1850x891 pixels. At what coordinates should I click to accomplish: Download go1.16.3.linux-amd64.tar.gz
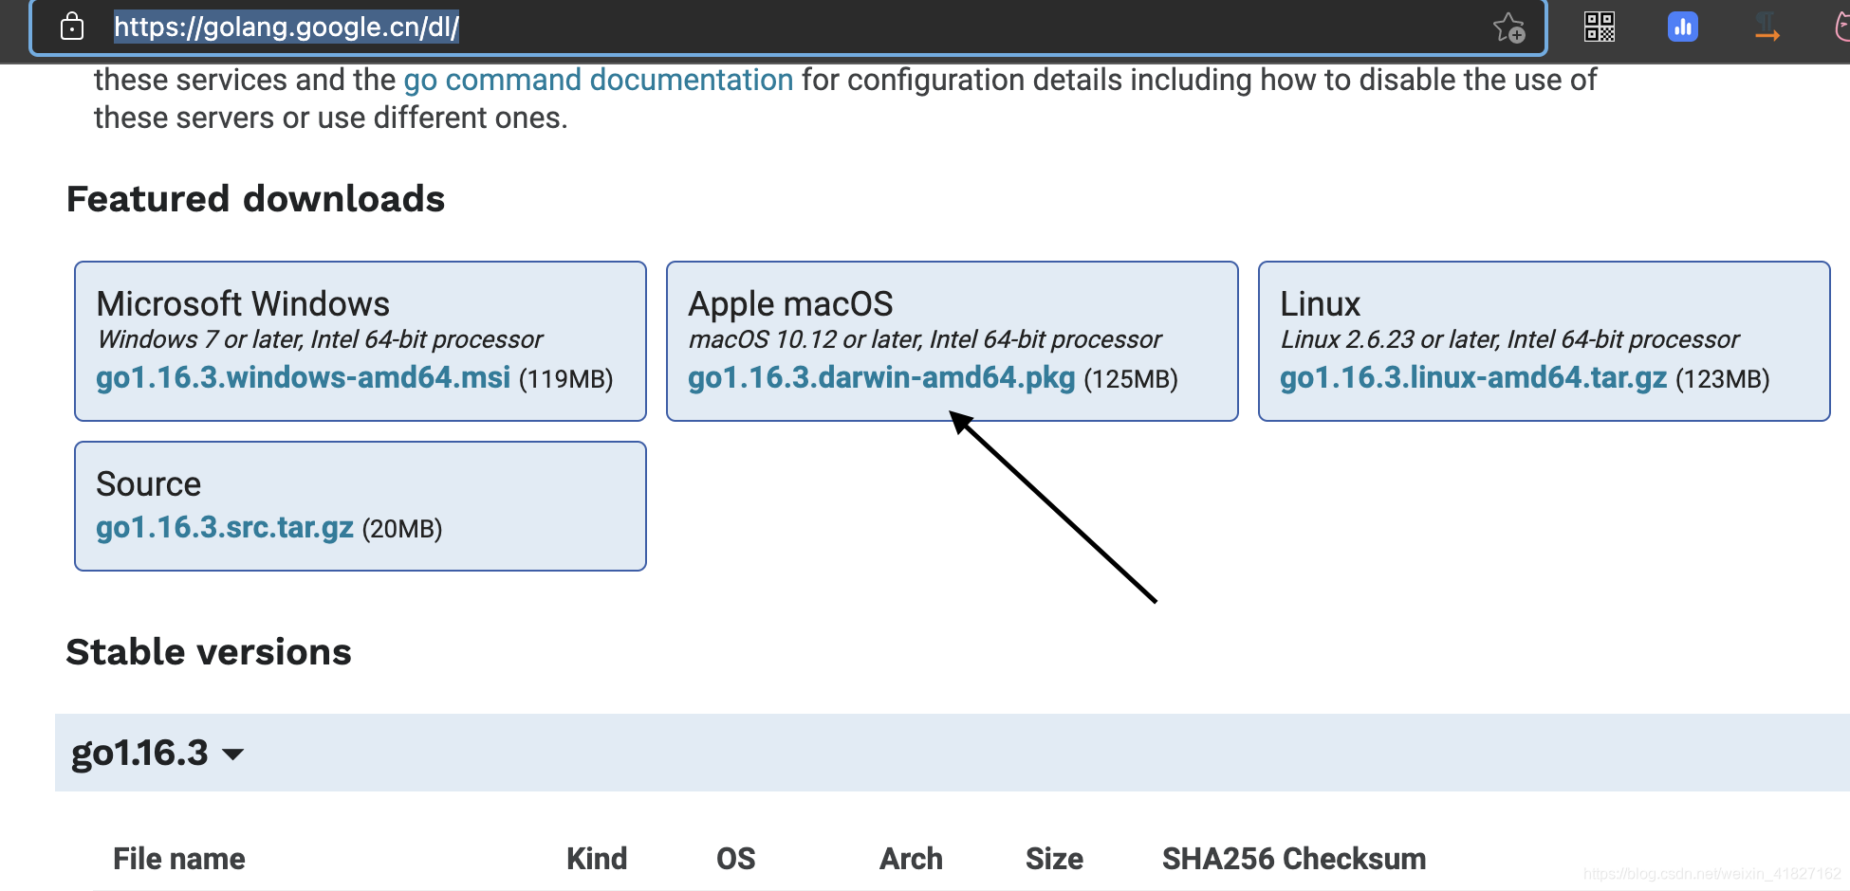(1471, 377)
